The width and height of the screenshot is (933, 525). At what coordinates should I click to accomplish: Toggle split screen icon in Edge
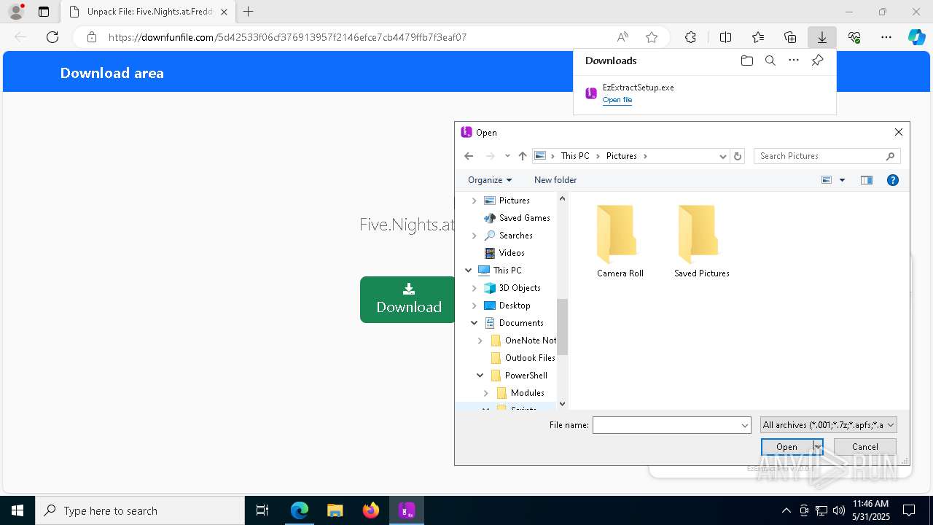coord(725,37)
